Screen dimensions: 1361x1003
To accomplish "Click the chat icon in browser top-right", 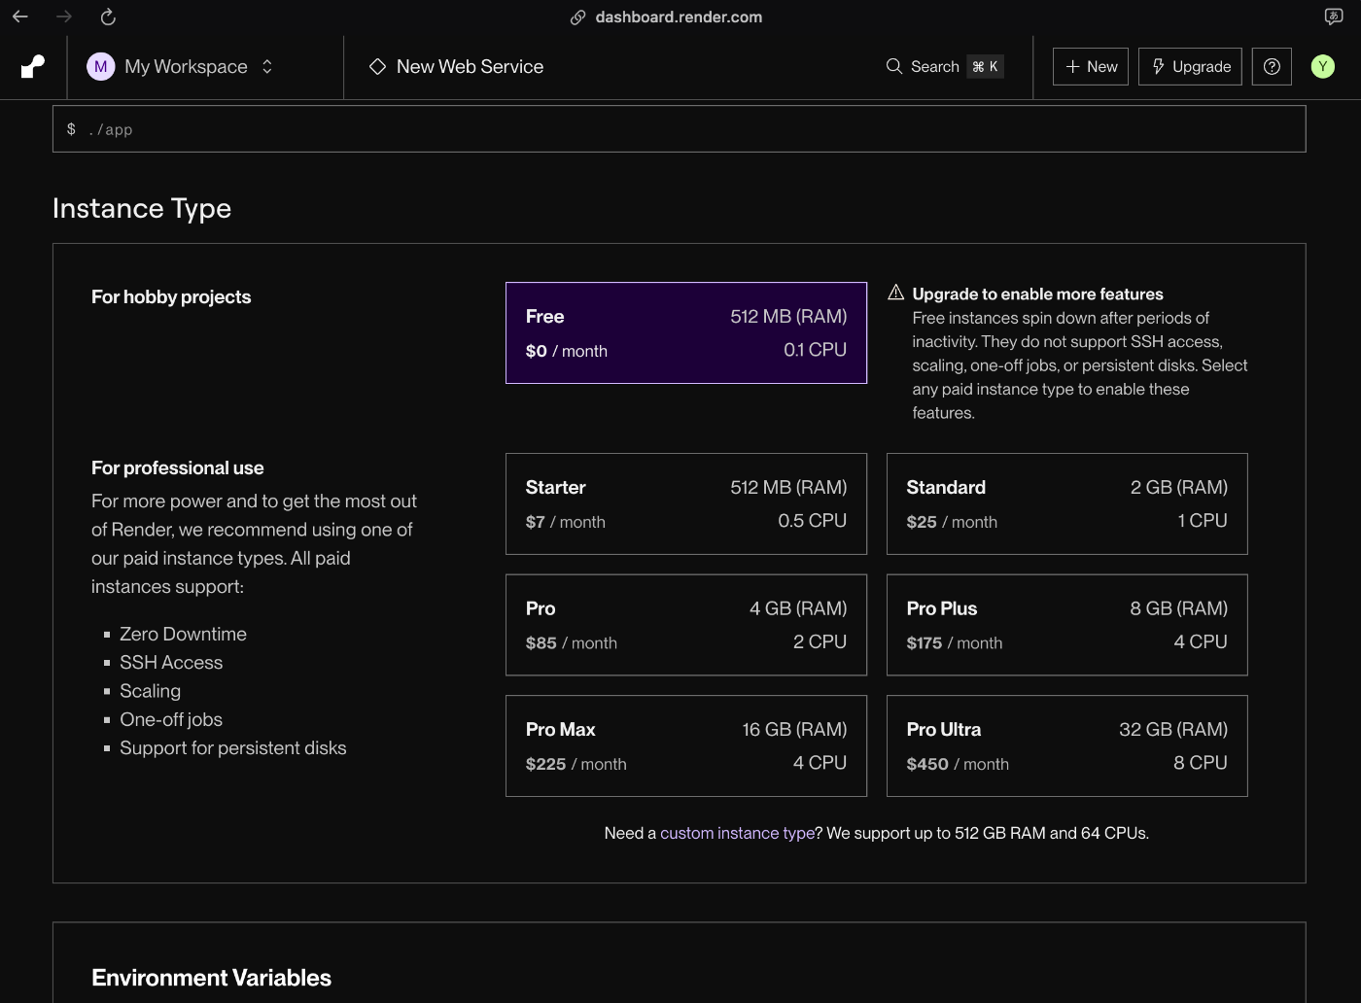I will pos(1334,17).
